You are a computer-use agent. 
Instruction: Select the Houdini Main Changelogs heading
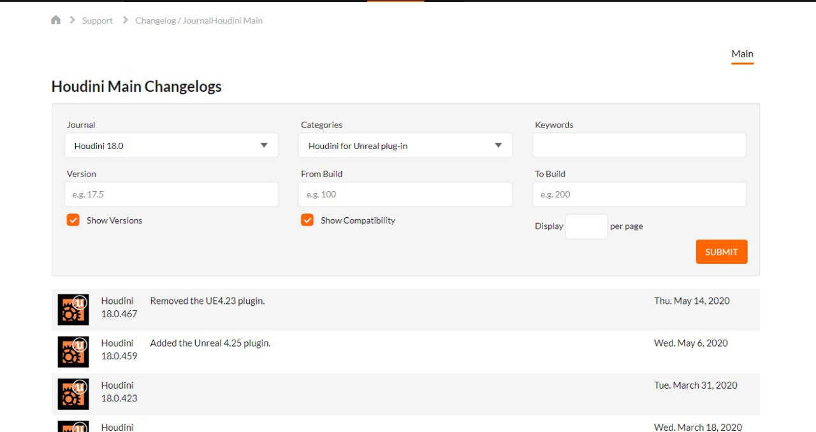tap(136, 87)
